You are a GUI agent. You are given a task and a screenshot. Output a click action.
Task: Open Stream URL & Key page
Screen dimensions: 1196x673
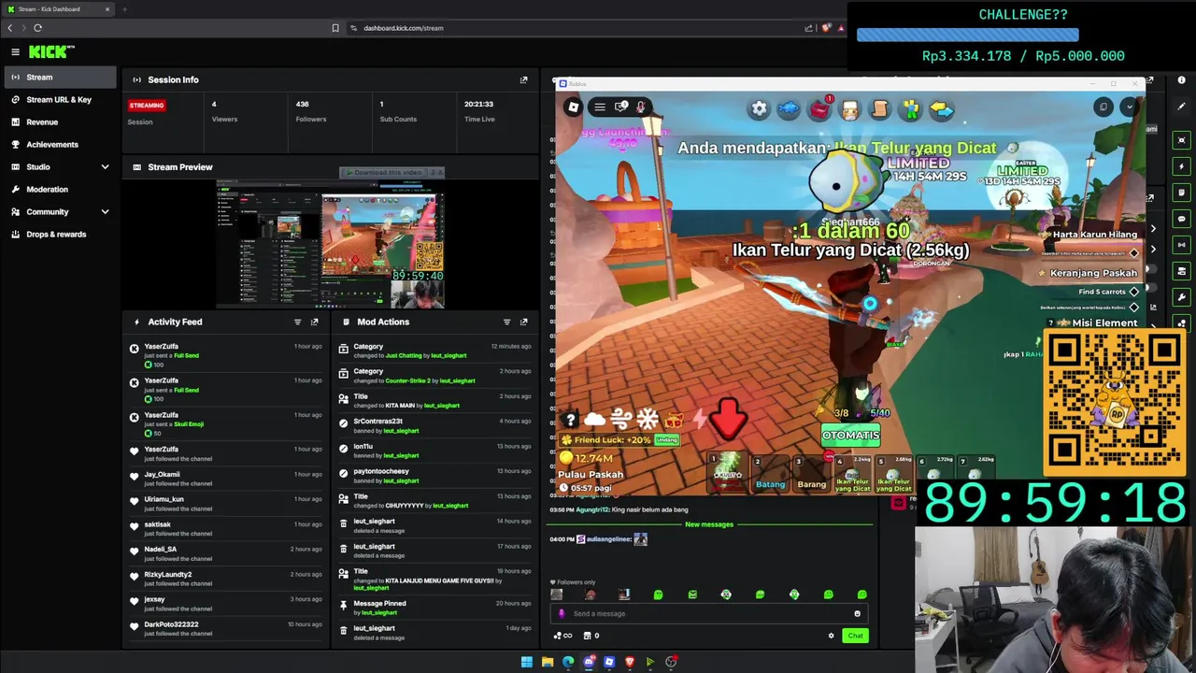click(61, 100)
